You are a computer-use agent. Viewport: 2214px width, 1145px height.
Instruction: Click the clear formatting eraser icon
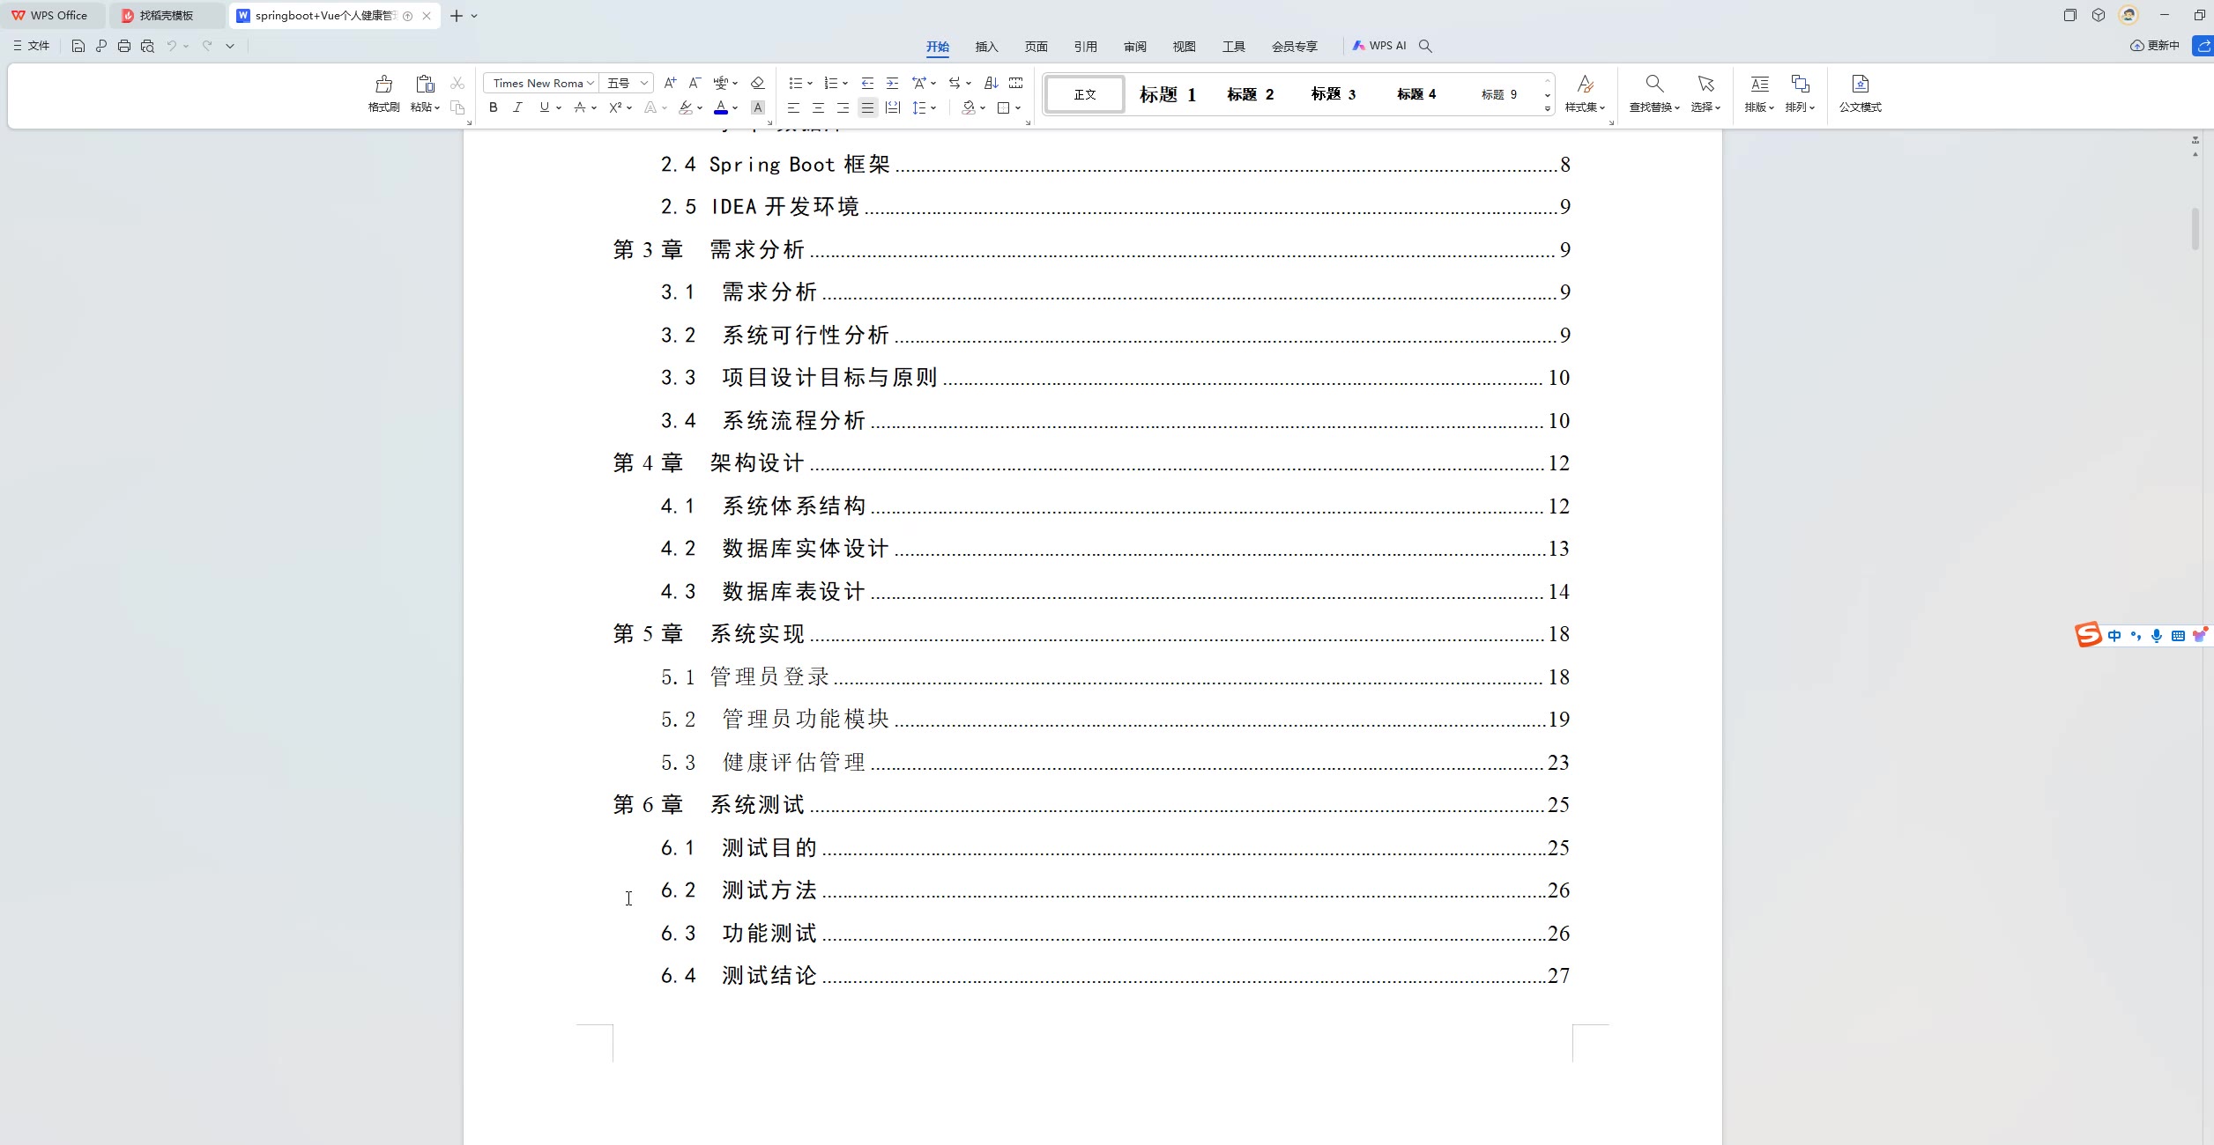click(x=757, y=83)
